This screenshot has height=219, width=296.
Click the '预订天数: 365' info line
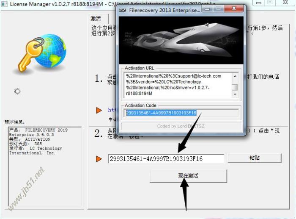click(x=25, y=144)
